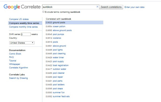Select the coolaroo correlation
161x102 pixels.
point(57,38)
